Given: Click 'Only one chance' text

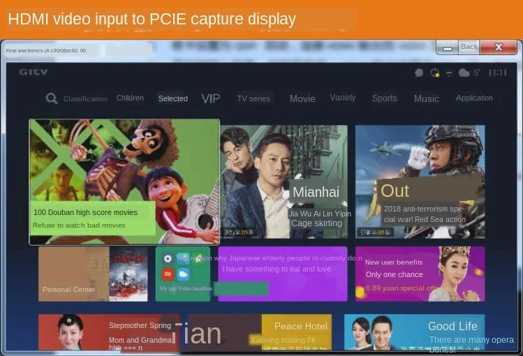Looking at the screenshot, I should 395,274.
